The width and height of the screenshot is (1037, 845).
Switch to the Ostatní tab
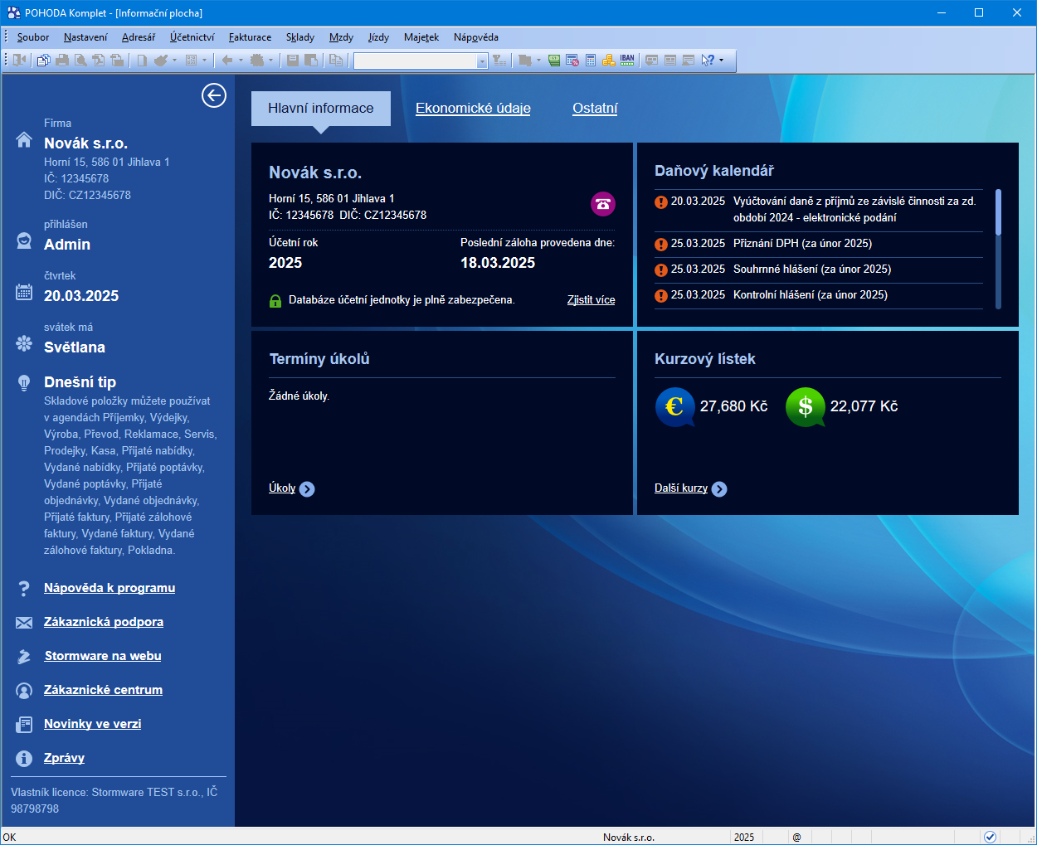pyautogui.click(x=595, y=109)
